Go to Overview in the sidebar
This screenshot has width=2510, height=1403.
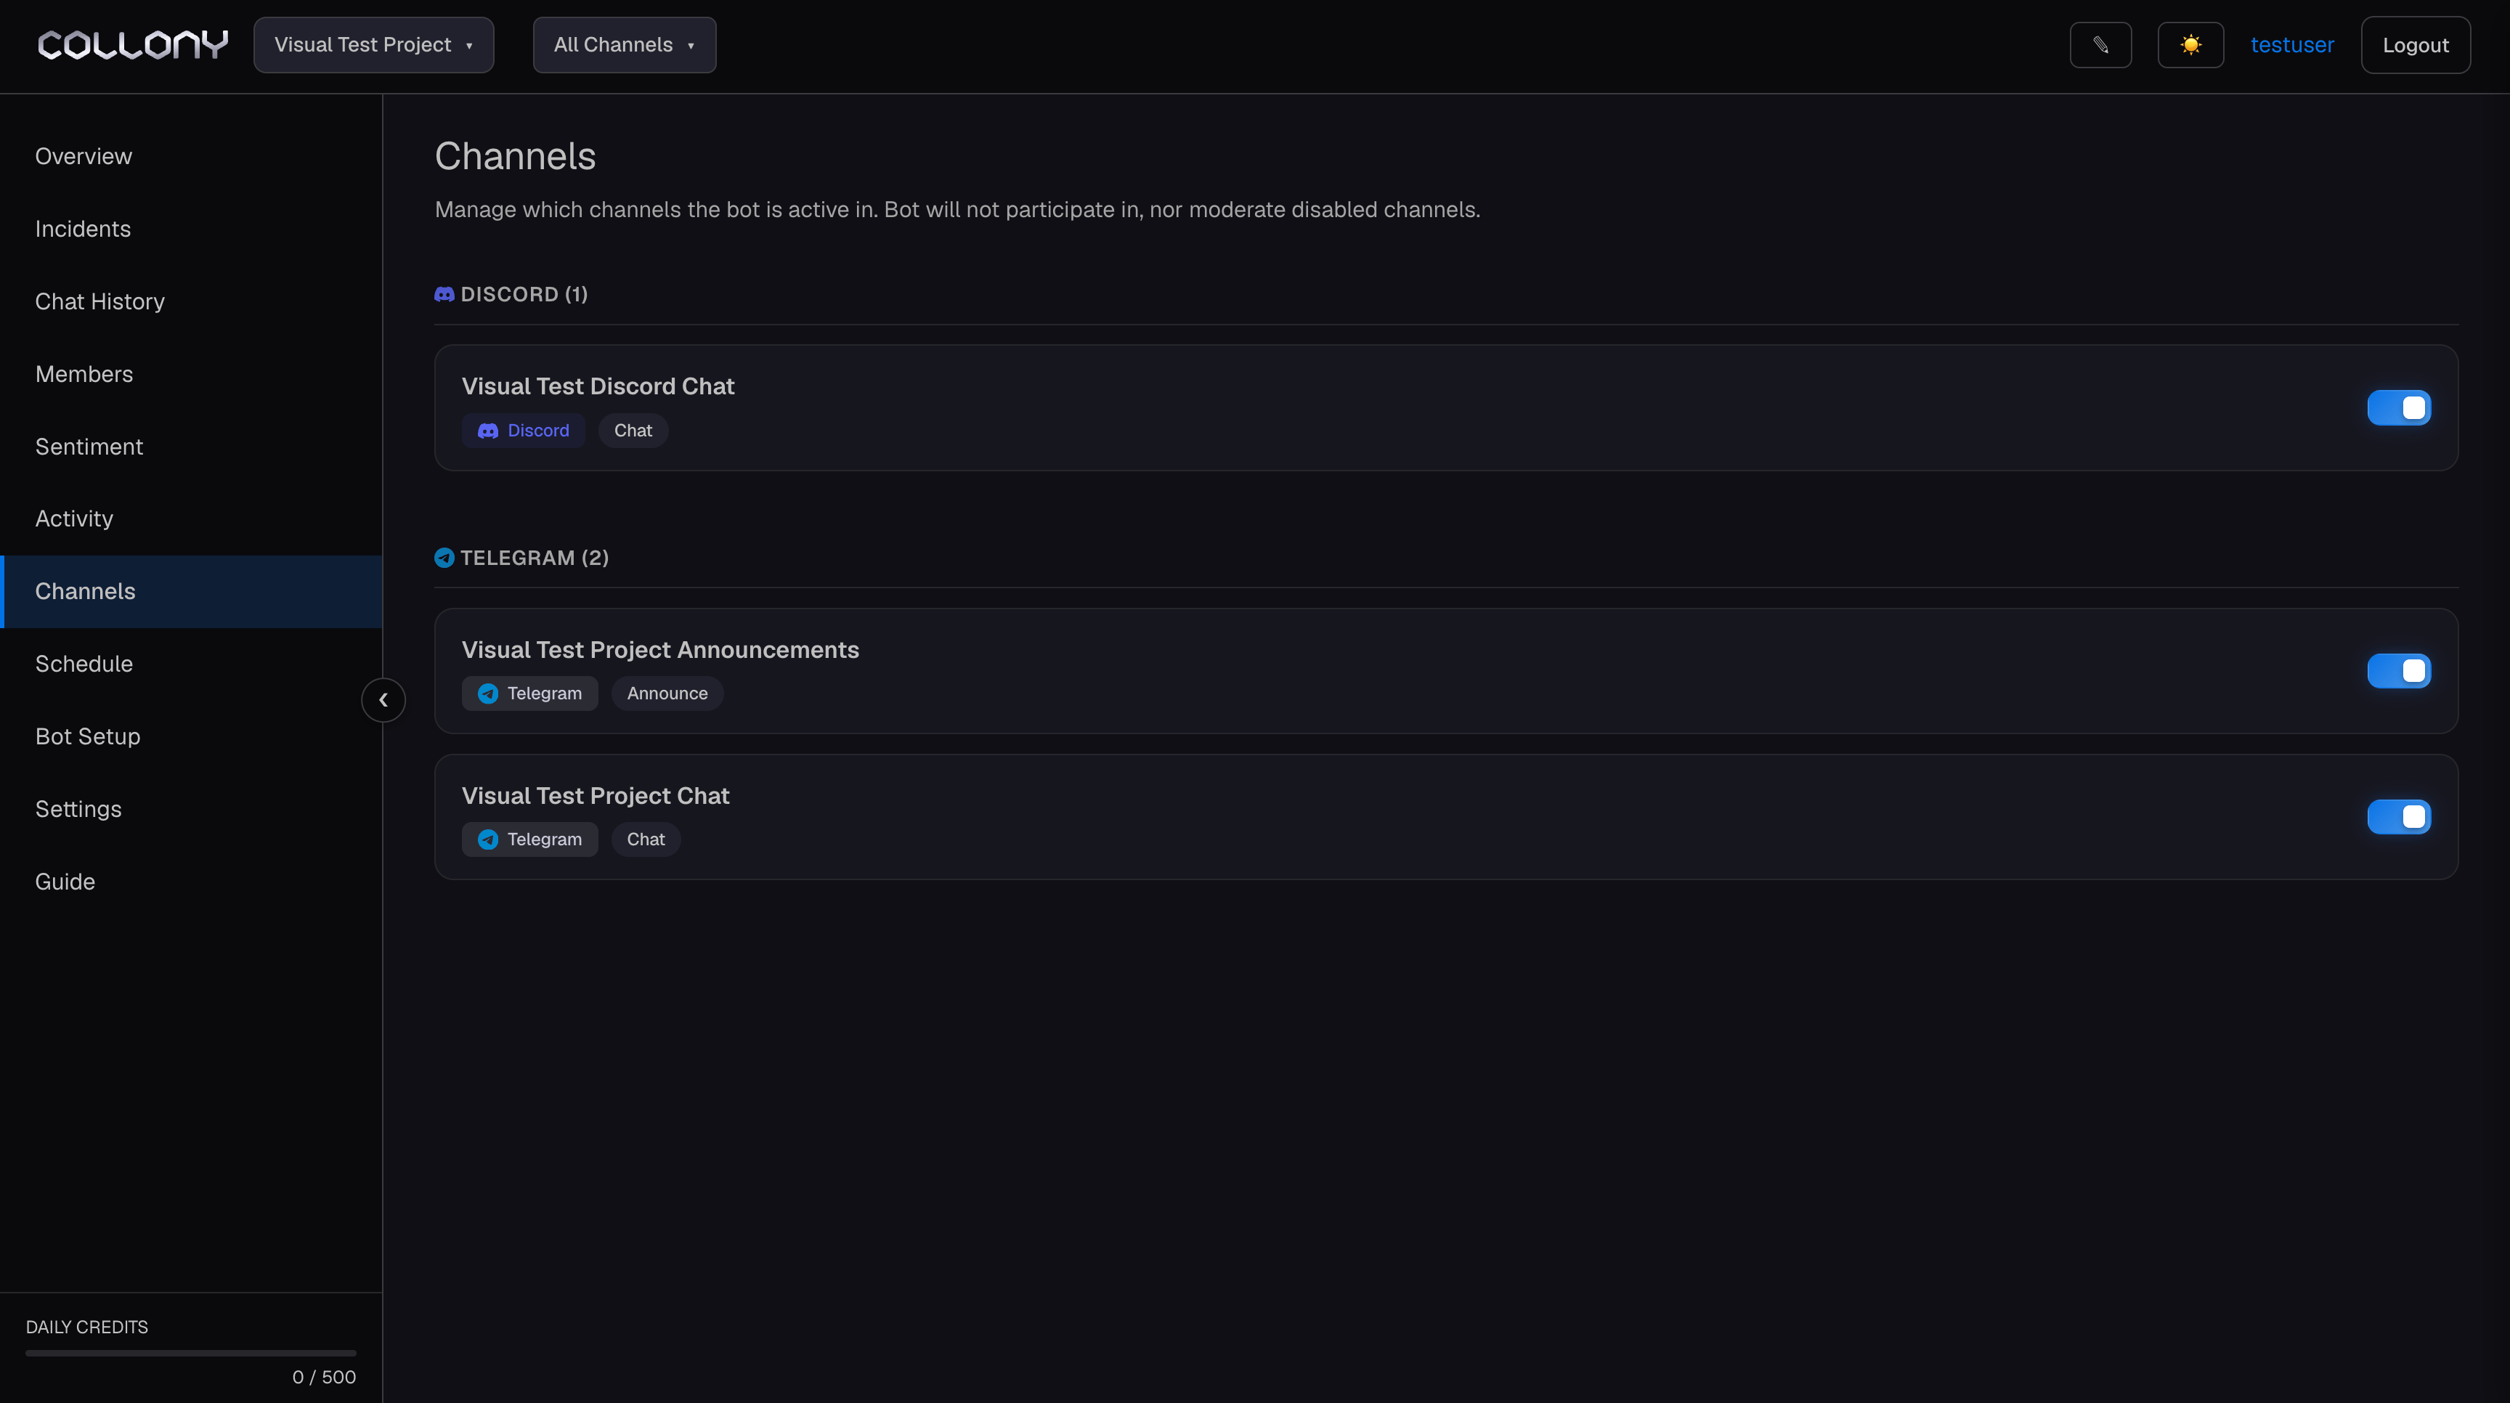coord(191,157)
